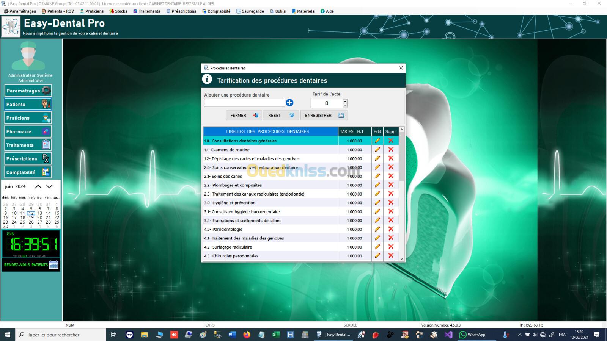The image size is (607, 341).
Task: Open the Stocks menu
Action: pos(118,11)
